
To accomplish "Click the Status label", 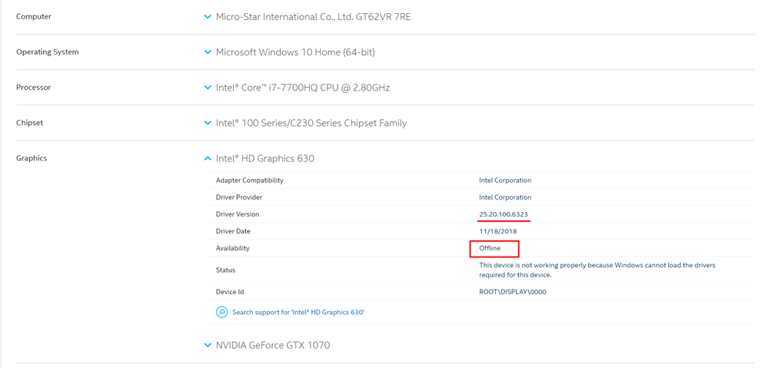I will pos(225,270).
